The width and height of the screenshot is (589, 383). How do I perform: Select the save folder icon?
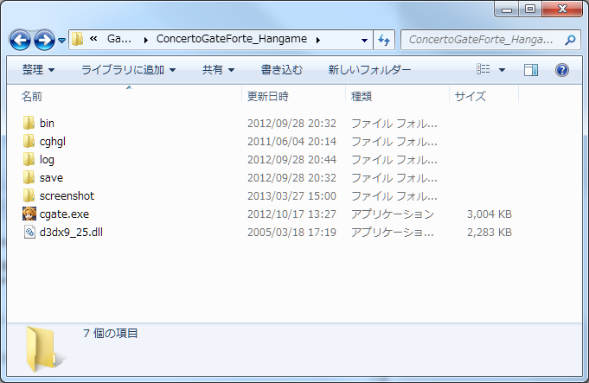point(29,177)
